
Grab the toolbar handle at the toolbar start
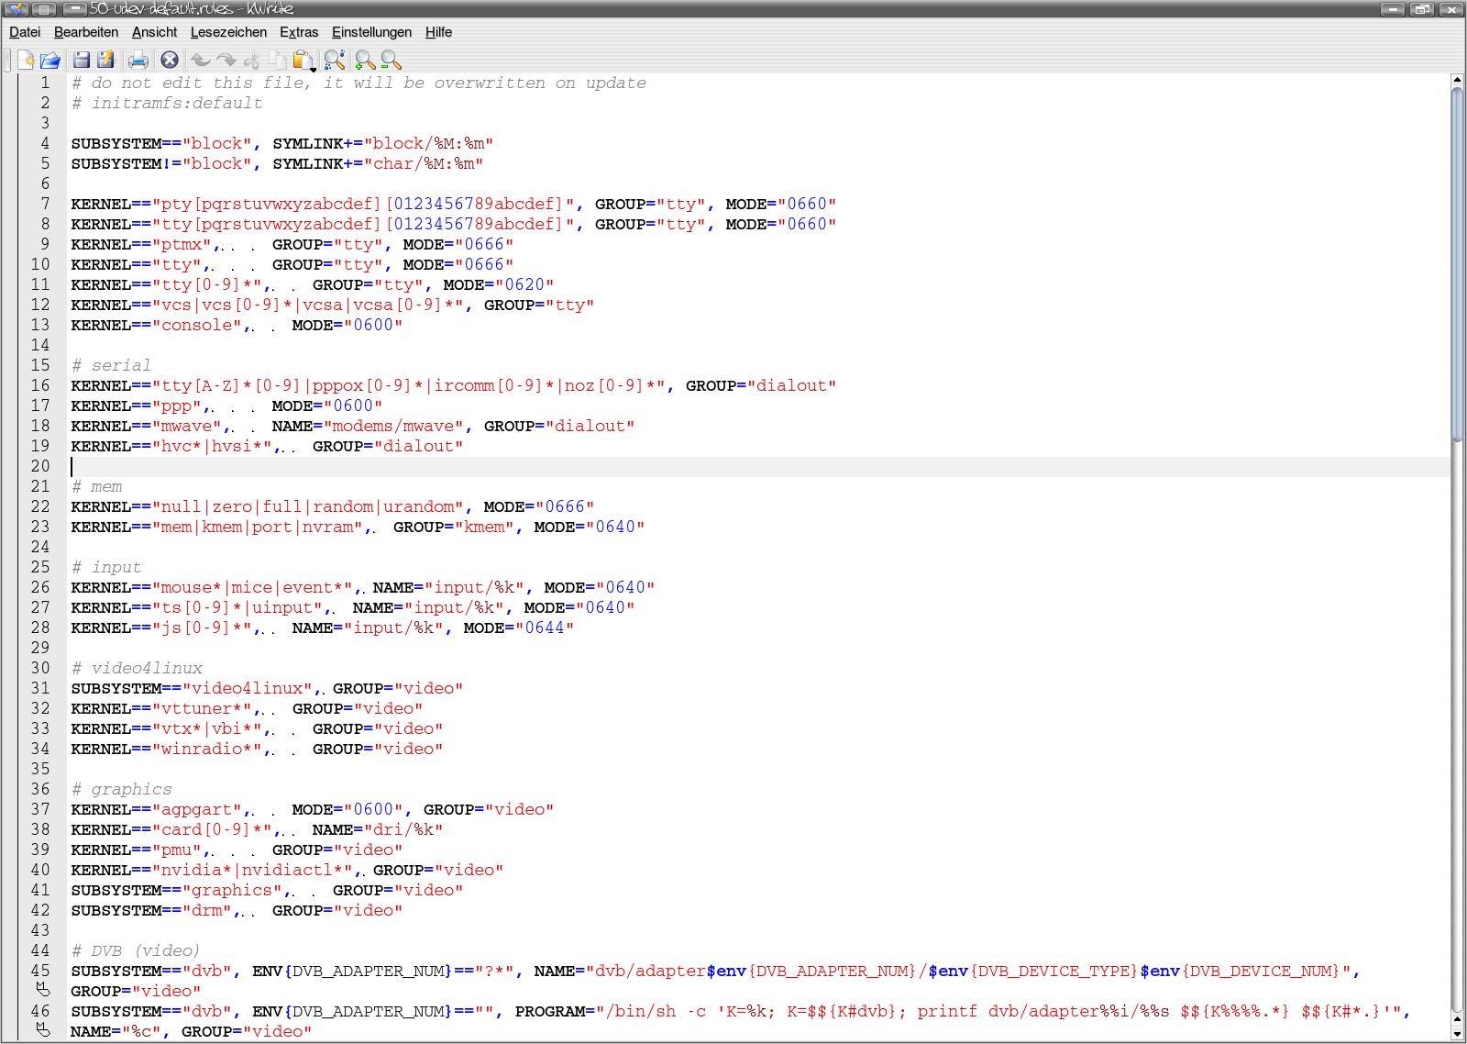click(7, 60)
